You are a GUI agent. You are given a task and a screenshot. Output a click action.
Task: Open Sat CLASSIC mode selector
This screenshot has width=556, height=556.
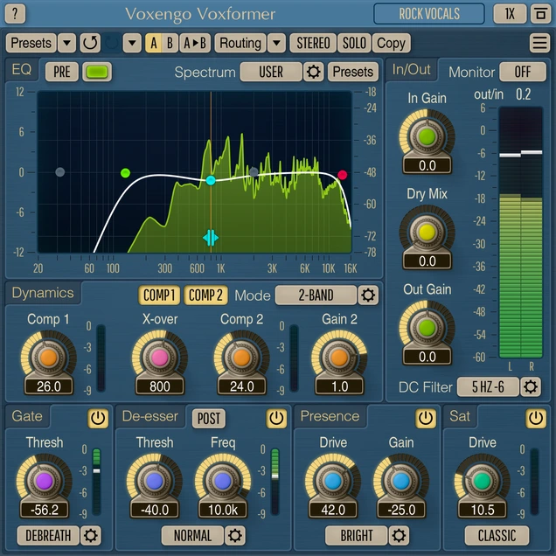pyautogui.click(x=497, y=535)
